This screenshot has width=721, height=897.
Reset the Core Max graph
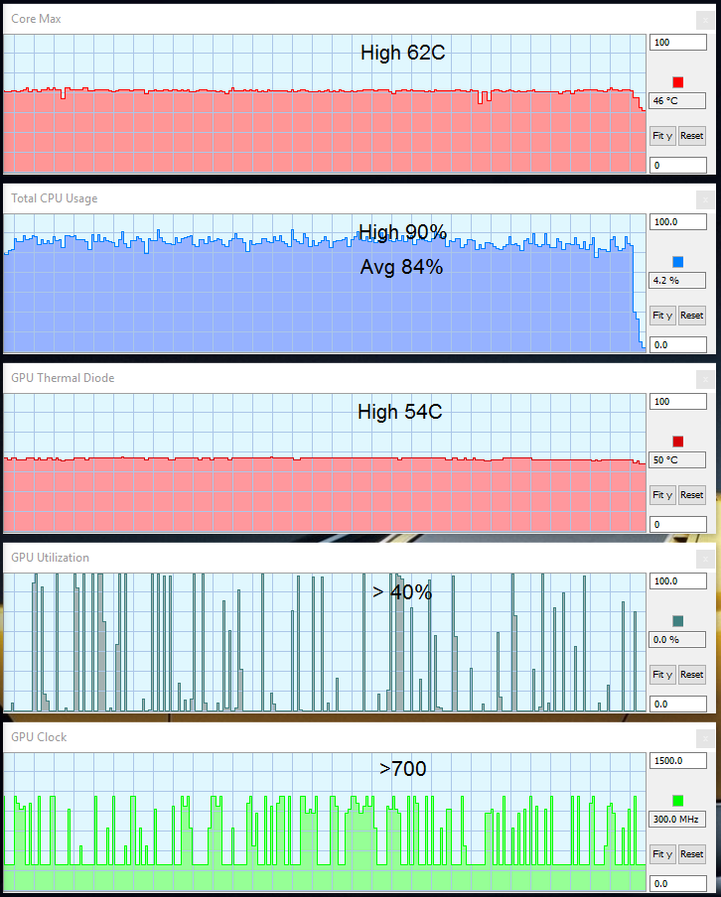[x=692, y=136]
